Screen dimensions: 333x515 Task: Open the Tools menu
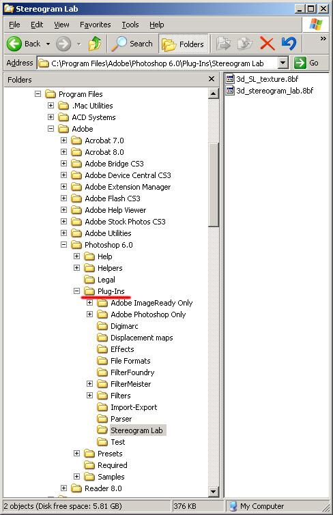(x=130, y=25)
